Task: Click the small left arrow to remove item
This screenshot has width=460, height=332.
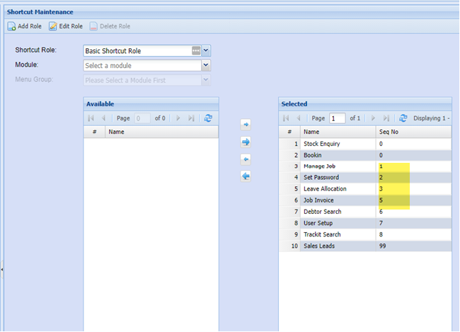Action: tap(246, 159)
